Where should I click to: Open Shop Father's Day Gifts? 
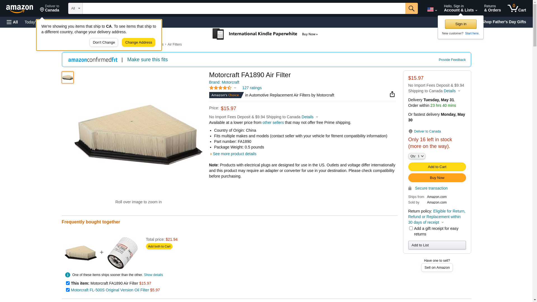(x=504, y=22)
